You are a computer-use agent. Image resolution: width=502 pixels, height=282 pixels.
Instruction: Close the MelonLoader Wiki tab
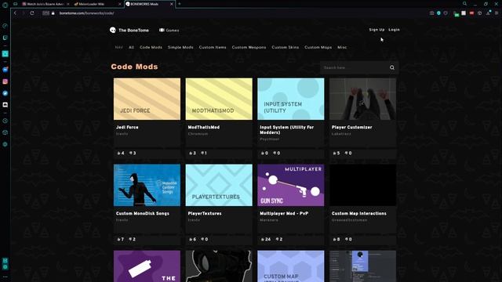pos(120,4)
